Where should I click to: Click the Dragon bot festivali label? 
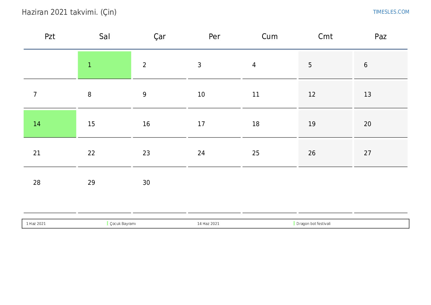(313, 224)
